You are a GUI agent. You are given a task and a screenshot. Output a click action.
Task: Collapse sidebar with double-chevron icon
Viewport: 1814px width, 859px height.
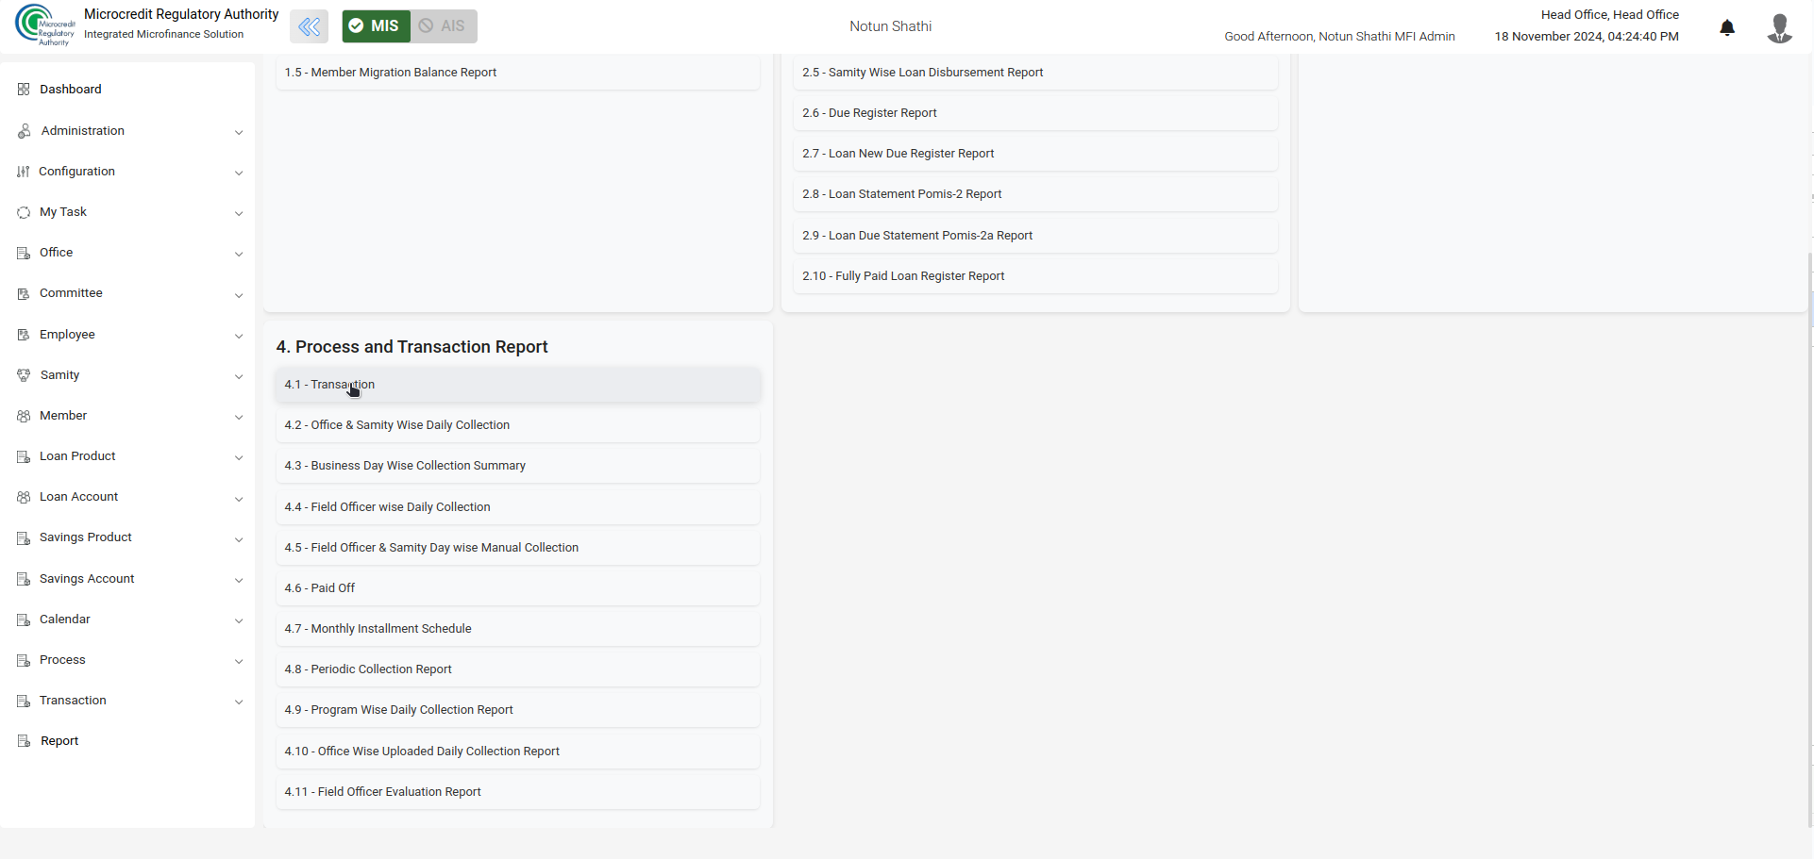[x=310, y=26]
